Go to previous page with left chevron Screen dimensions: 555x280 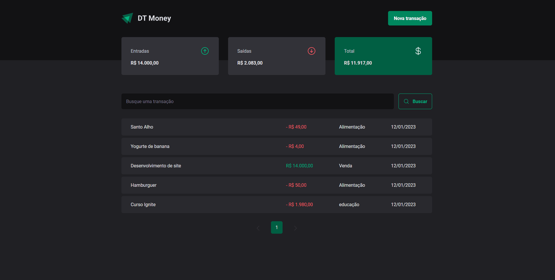[258, 228]
